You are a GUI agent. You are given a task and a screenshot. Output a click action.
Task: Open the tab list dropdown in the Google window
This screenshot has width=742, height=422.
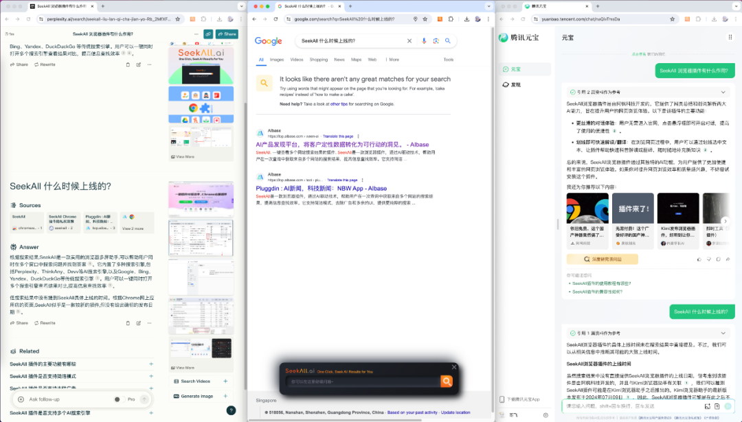[488, 6]
